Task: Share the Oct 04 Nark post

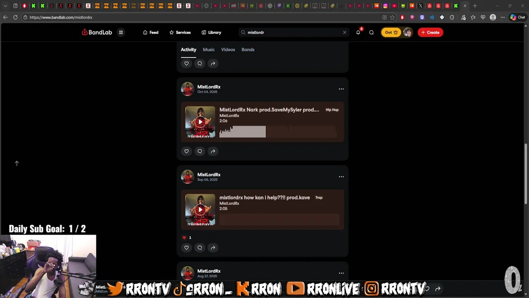Action: 213,151
